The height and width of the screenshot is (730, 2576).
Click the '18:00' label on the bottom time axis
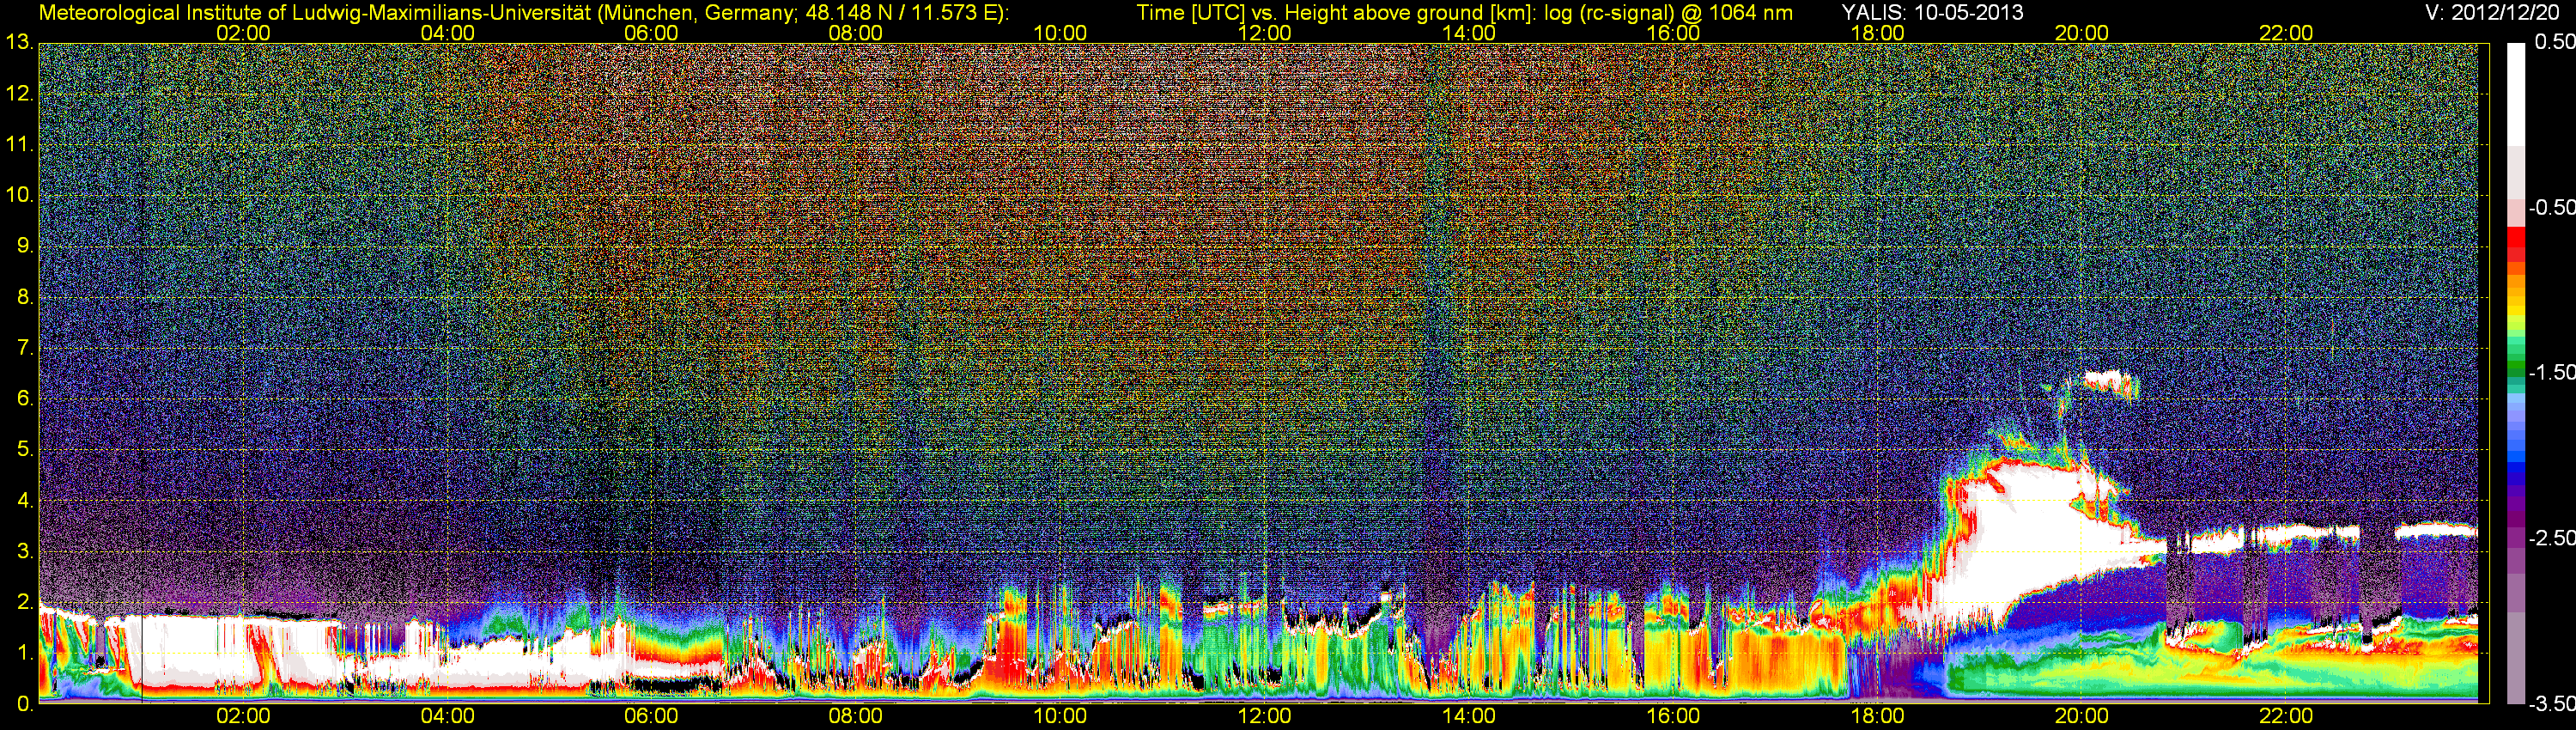pos(1877,716)
